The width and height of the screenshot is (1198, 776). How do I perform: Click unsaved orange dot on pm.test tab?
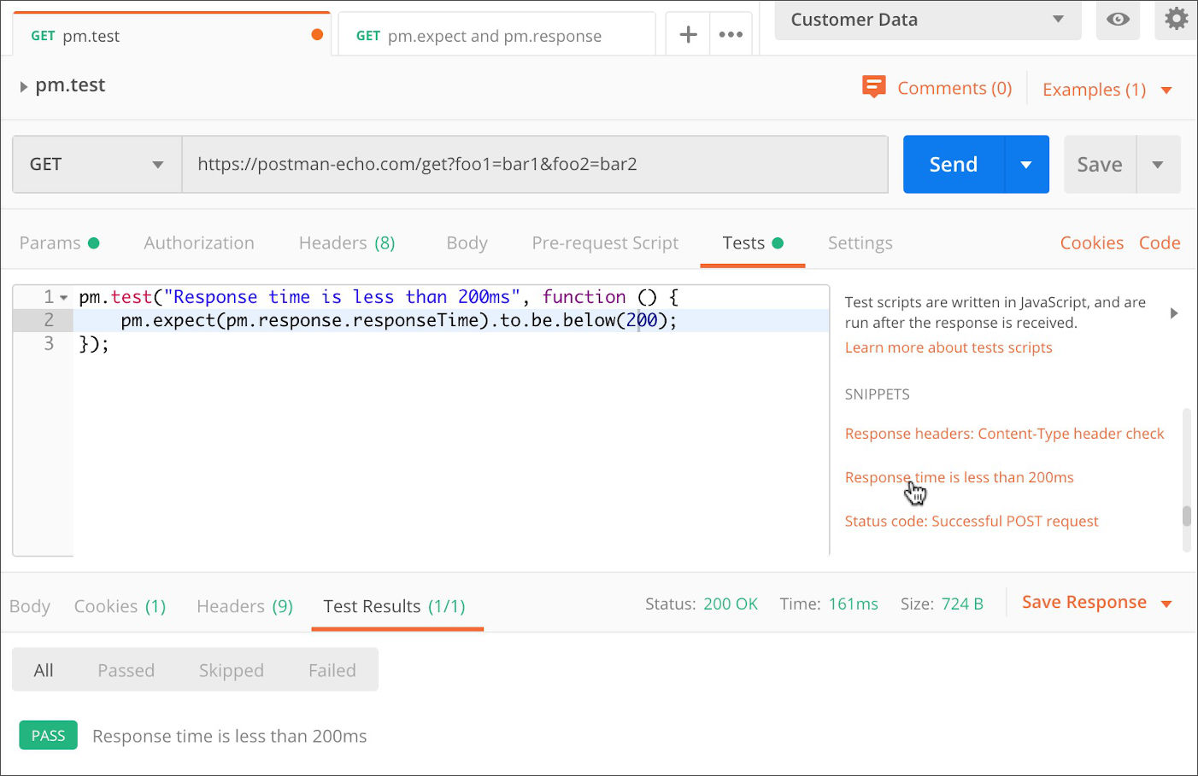coord(317,35)
